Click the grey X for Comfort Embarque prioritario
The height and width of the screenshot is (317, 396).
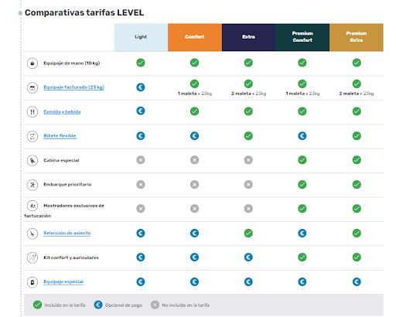coord(194,185)
